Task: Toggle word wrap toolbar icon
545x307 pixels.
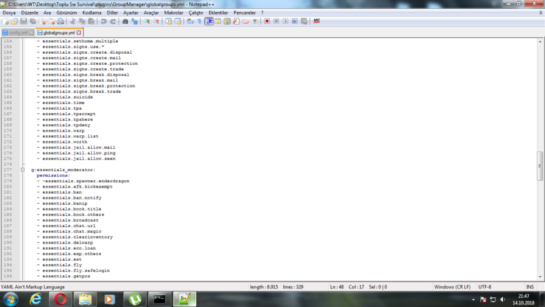Action: click(x=190, y=21)
